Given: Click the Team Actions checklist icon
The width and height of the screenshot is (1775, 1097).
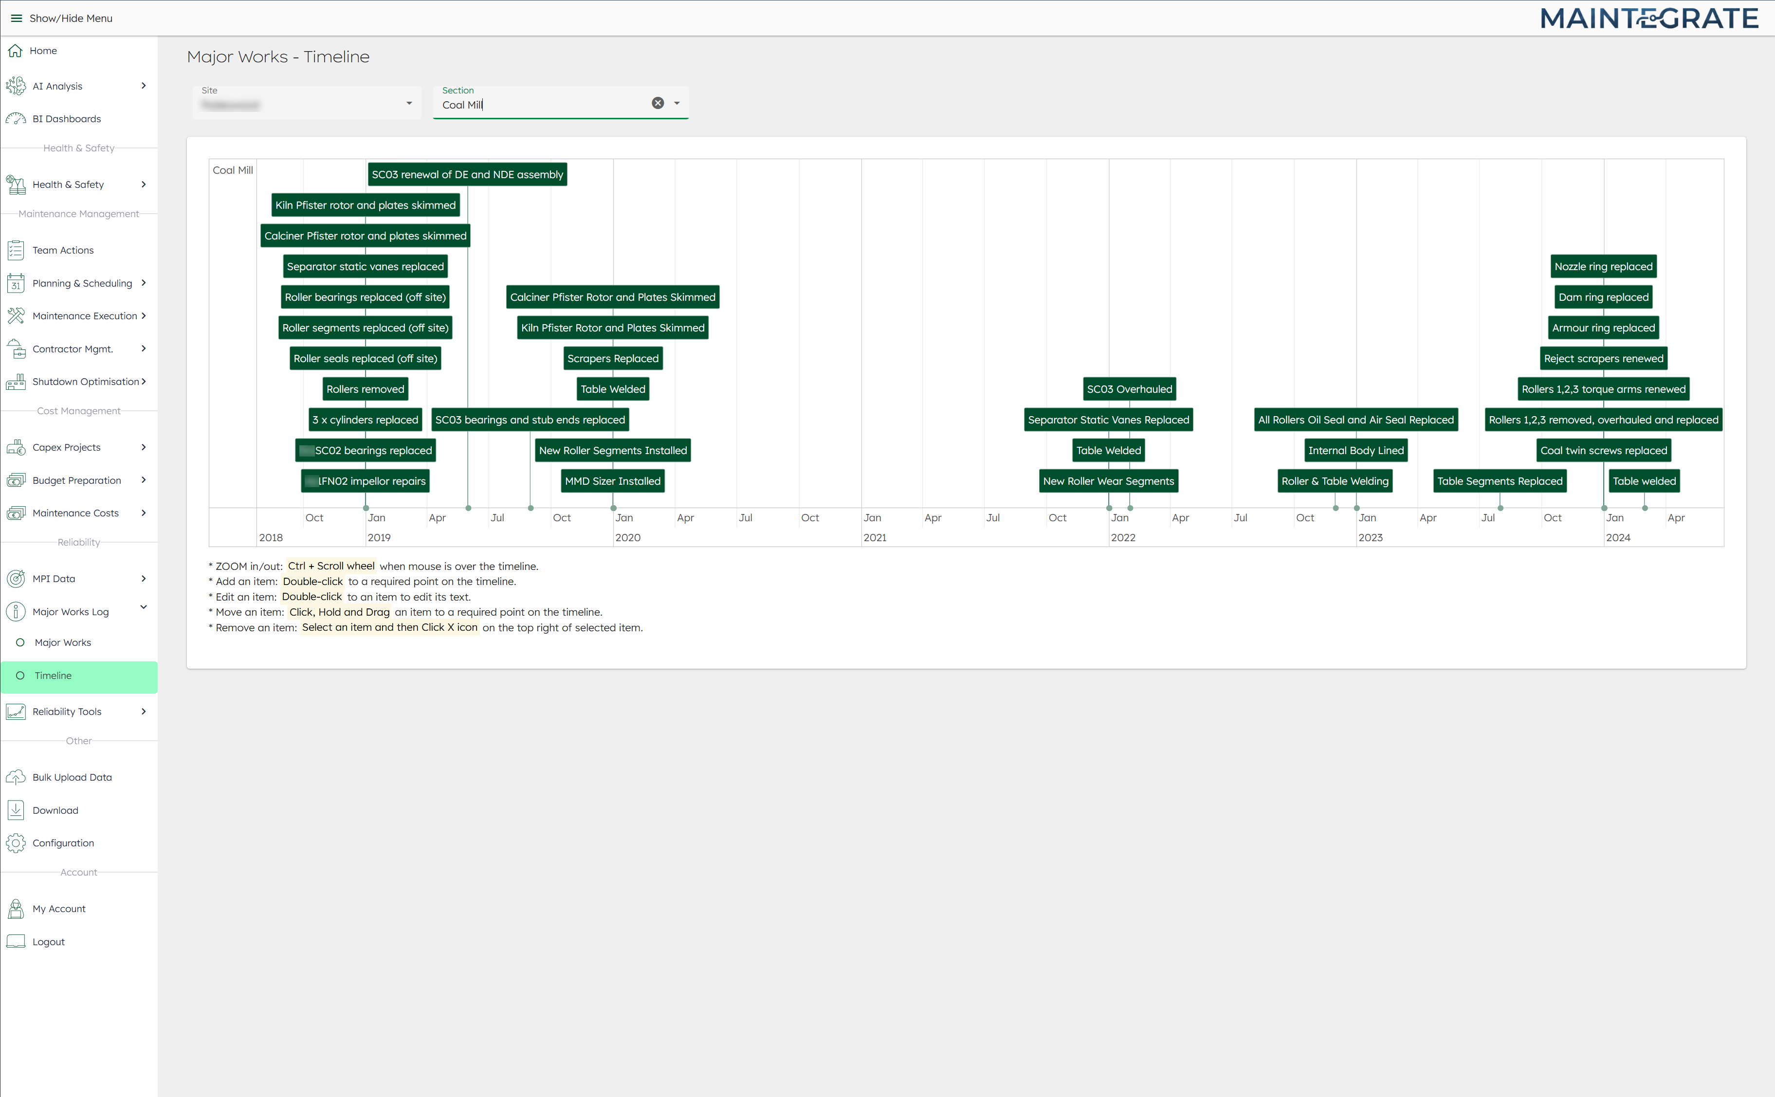Looking at the screenshot, I should (16, 250).
